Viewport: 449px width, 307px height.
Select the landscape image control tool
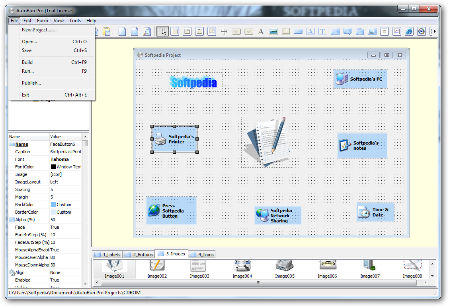[x=273, y=31]
